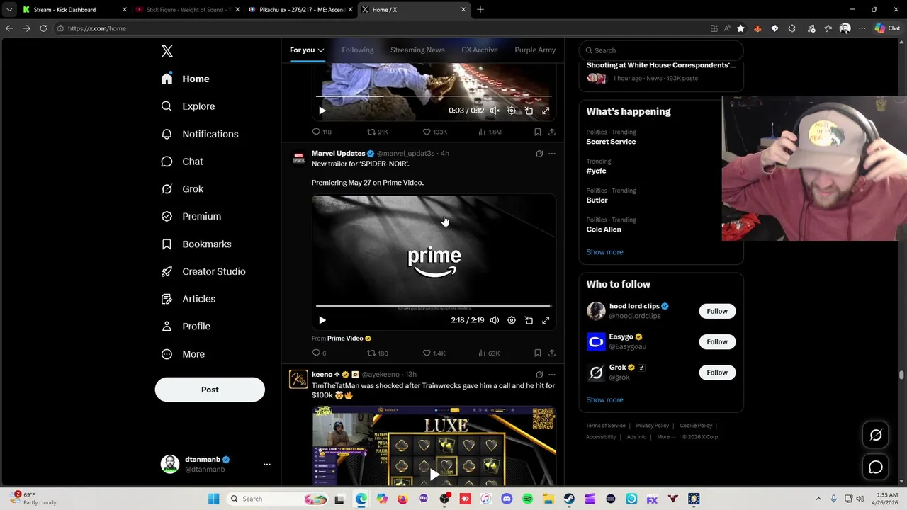Play the top video at 0:03
This screenshot has height=510, width=907.
[322, 110]
